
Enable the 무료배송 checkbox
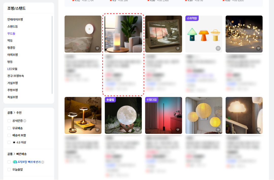9,128
